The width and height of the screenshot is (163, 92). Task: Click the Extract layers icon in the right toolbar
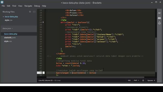click(x=159, y=23)
